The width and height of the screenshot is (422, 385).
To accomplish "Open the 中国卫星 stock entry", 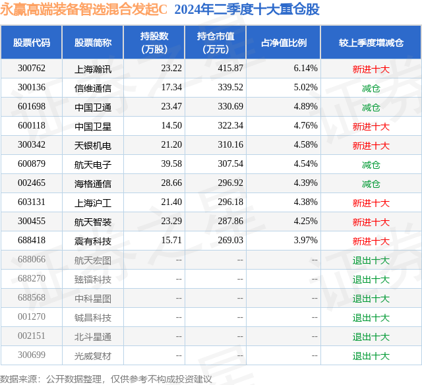I will tap(93, 127).
